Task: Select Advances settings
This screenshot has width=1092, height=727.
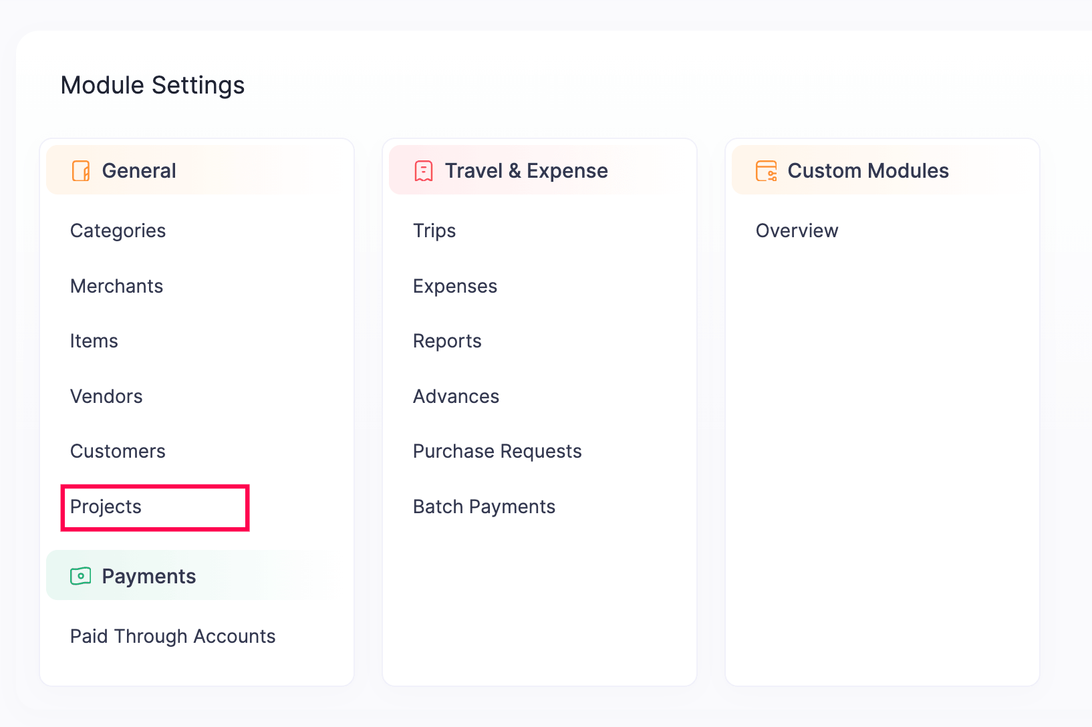Action: point(456,396)
